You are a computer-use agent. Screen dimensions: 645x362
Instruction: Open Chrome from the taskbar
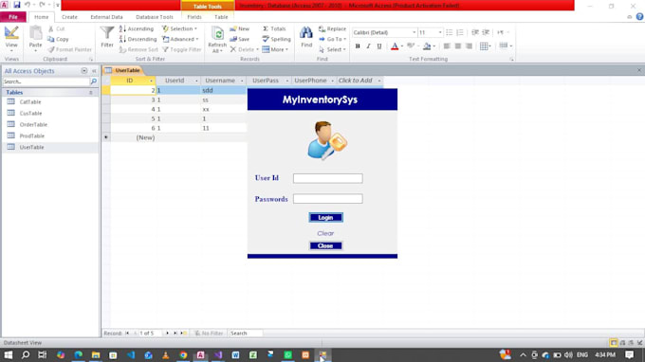[183, 355]
